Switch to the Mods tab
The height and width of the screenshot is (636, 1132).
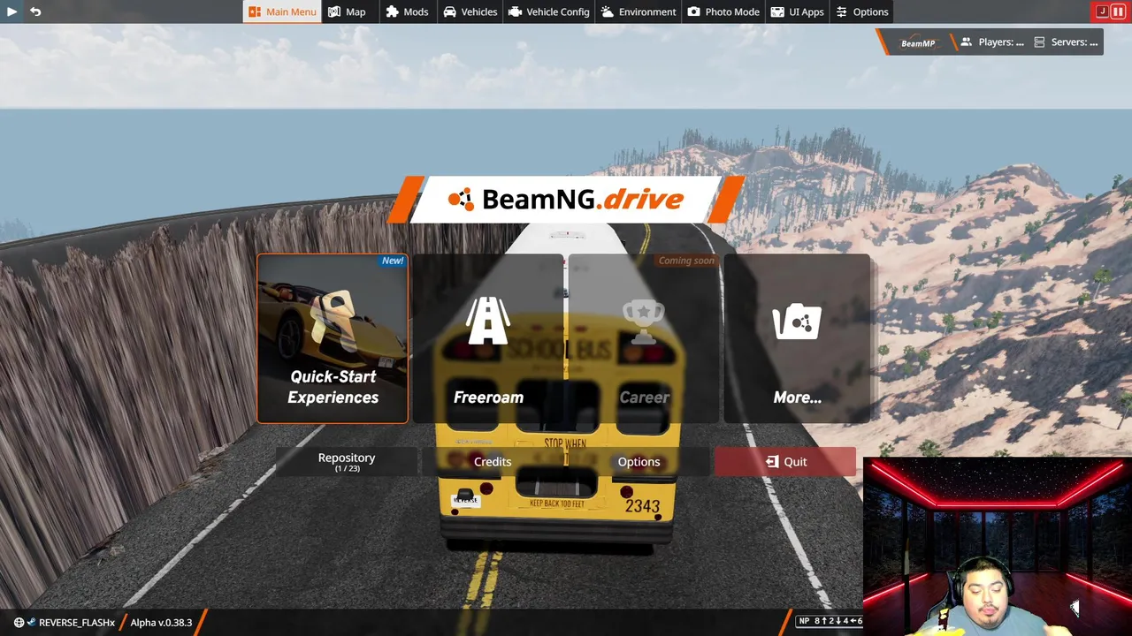pos(408,11)
